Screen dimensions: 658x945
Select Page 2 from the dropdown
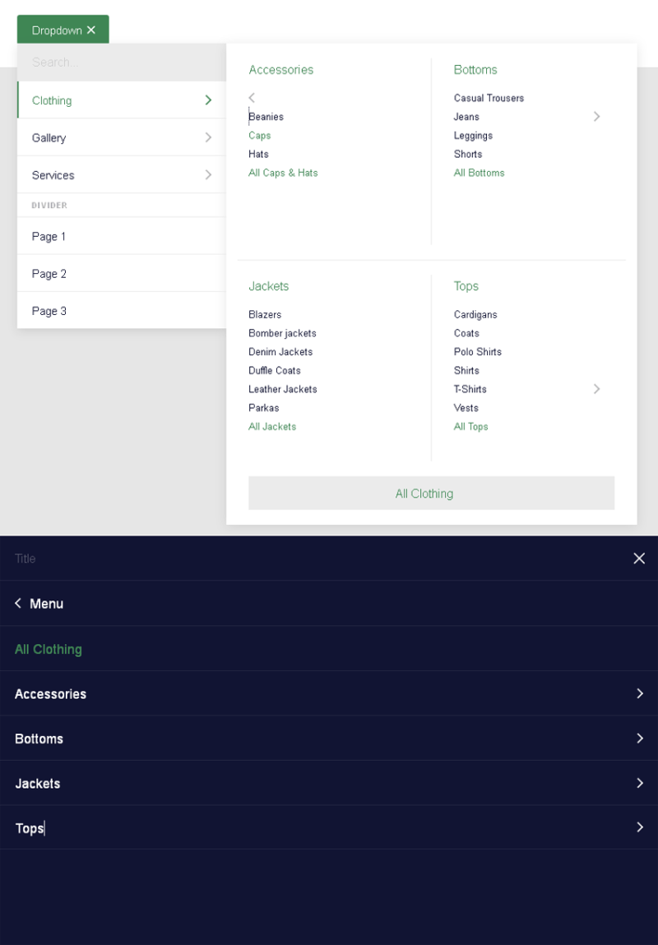(x=121, y=274)
